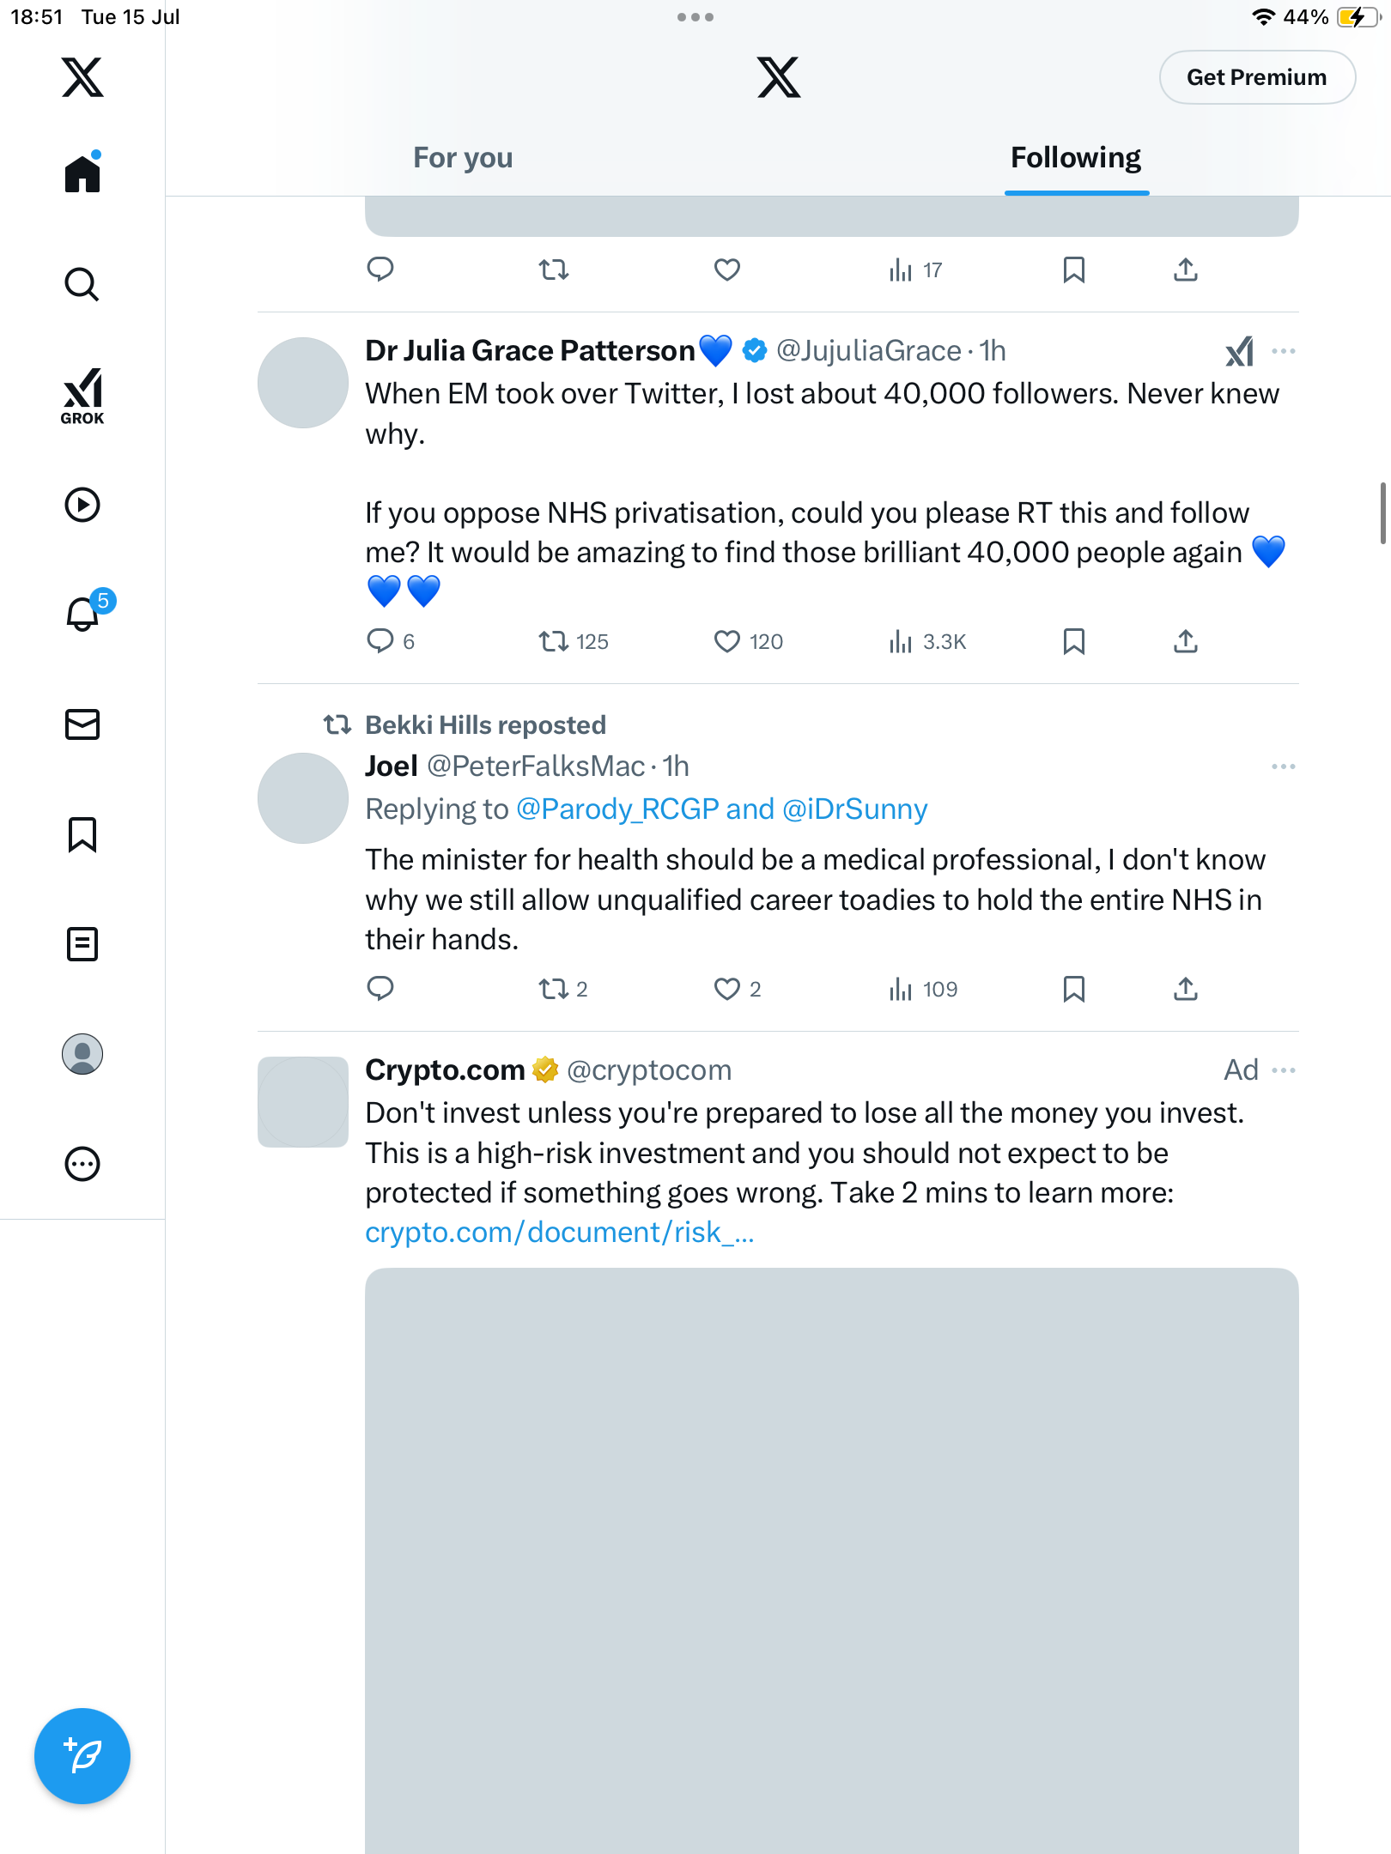Click the Get Premium button

point(1257,77)
